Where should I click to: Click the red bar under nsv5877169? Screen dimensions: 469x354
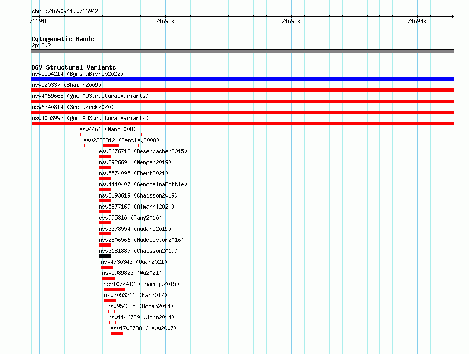point(105,212)
